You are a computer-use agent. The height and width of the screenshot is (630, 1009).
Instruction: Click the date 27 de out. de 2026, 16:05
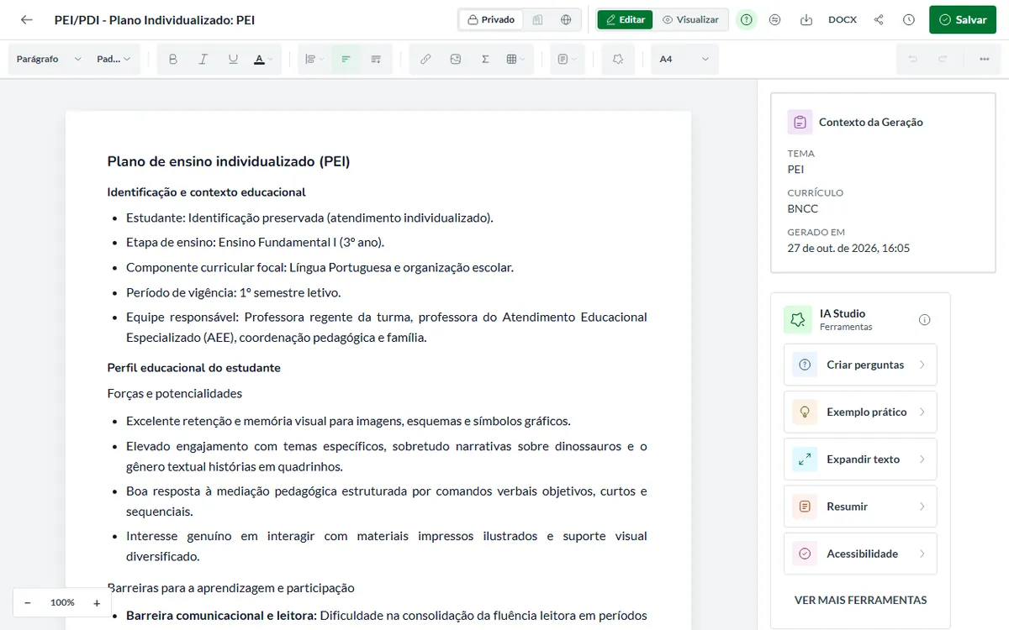point(848,248)
